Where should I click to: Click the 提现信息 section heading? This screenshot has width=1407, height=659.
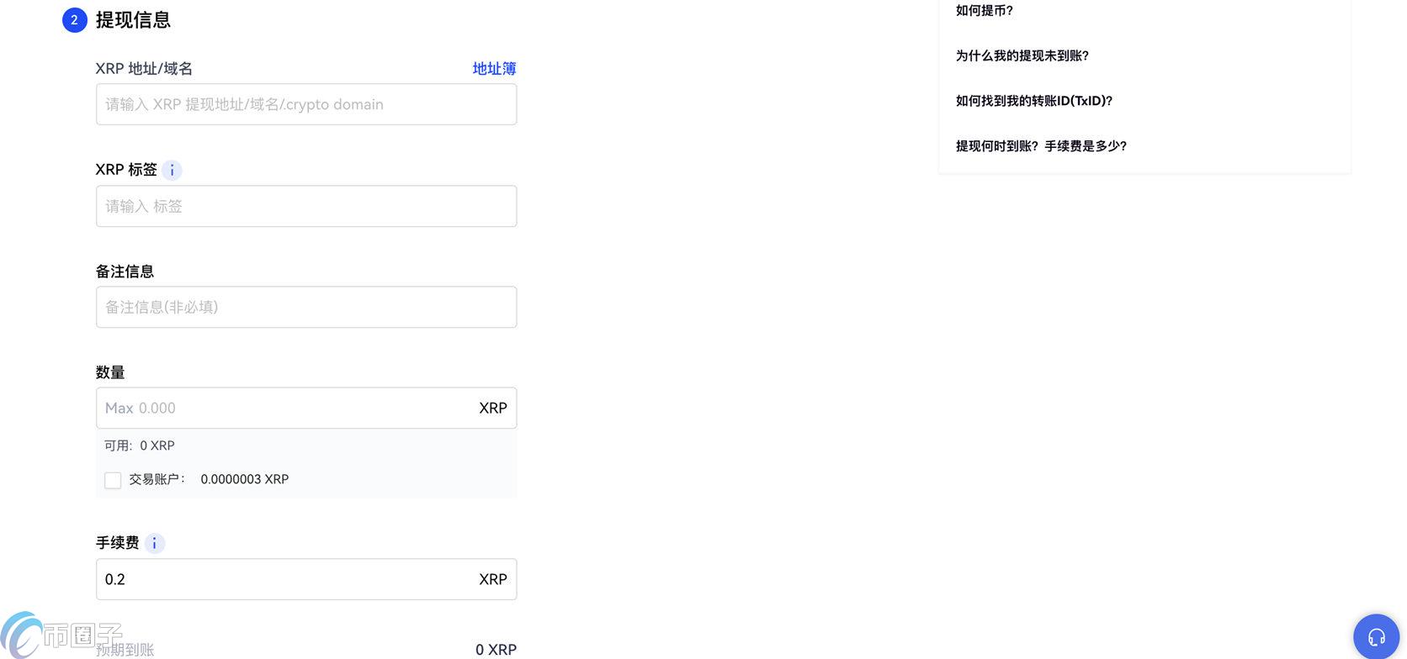coord(133,20)
